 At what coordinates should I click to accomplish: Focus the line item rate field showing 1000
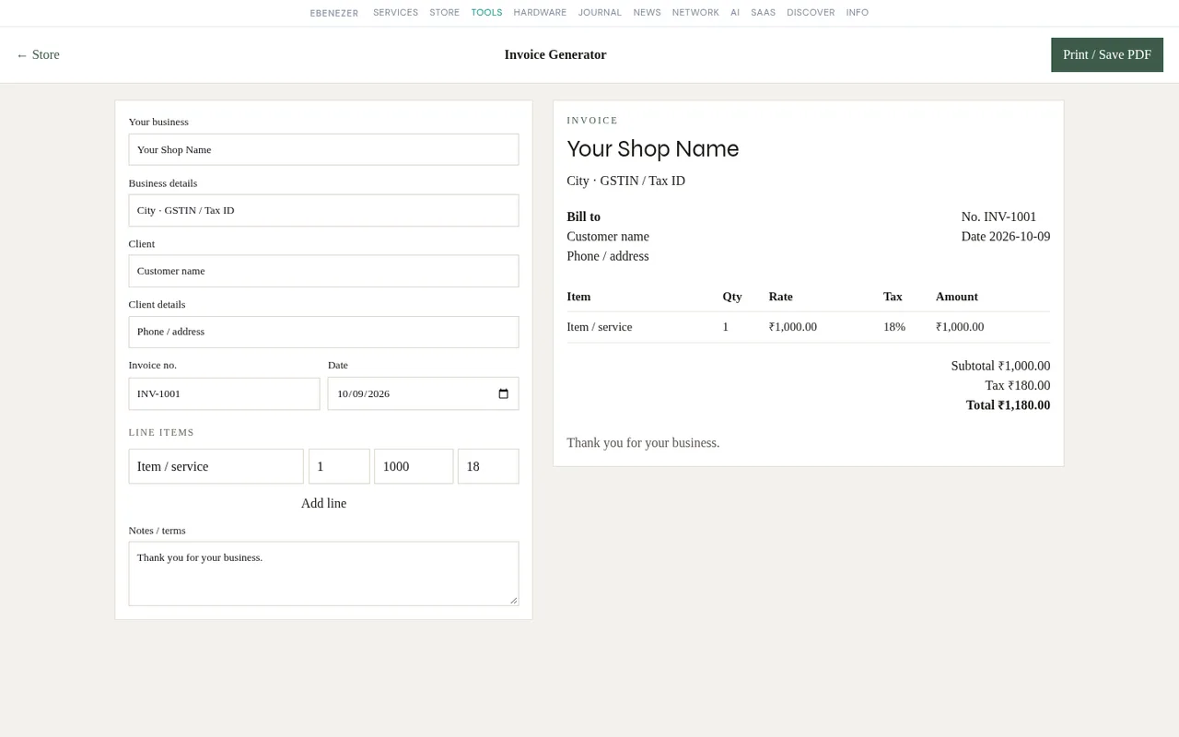414,466
